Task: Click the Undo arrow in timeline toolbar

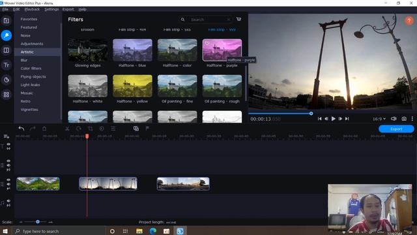Action: [22, 129]
